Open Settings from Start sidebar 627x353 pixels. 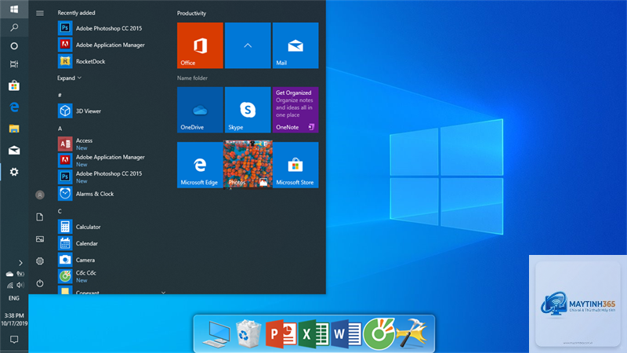tap(40, 261)
